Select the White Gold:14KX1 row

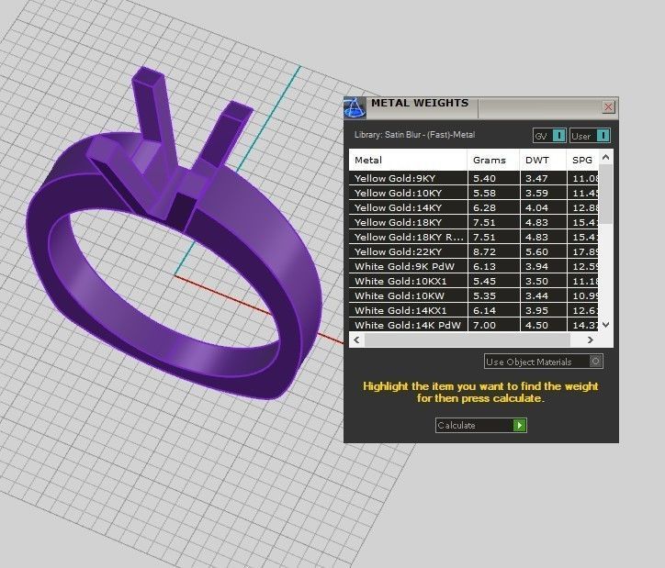474,310
